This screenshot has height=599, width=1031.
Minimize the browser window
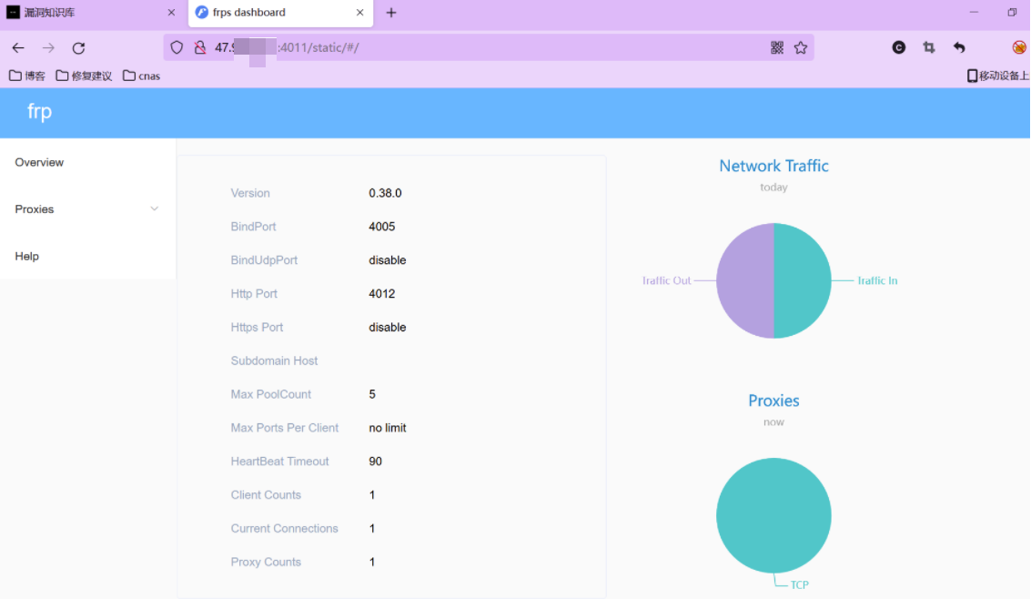975,13
